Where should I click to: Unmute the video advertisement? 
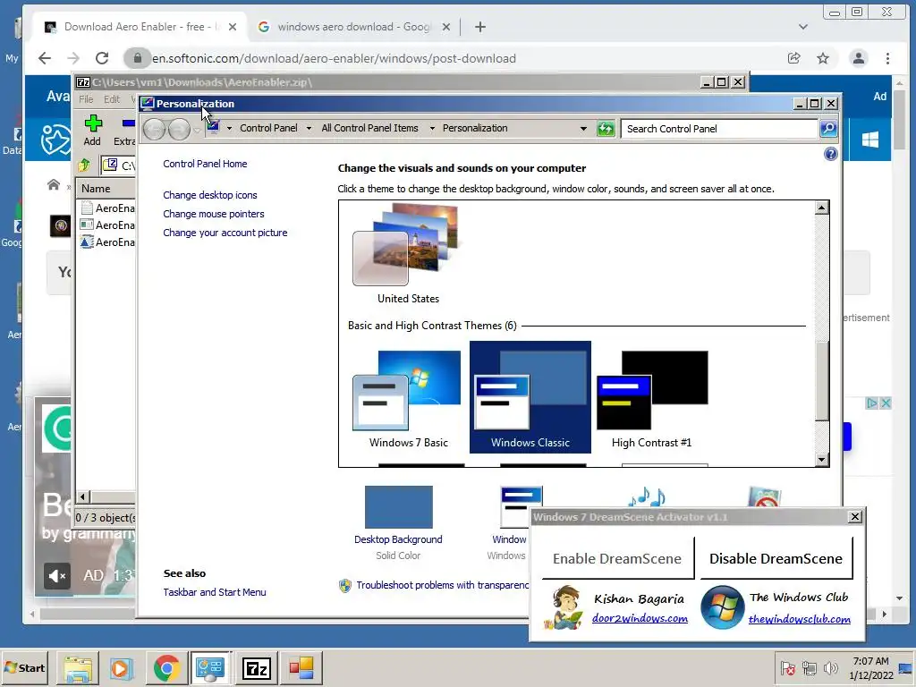tap(57, 576)
